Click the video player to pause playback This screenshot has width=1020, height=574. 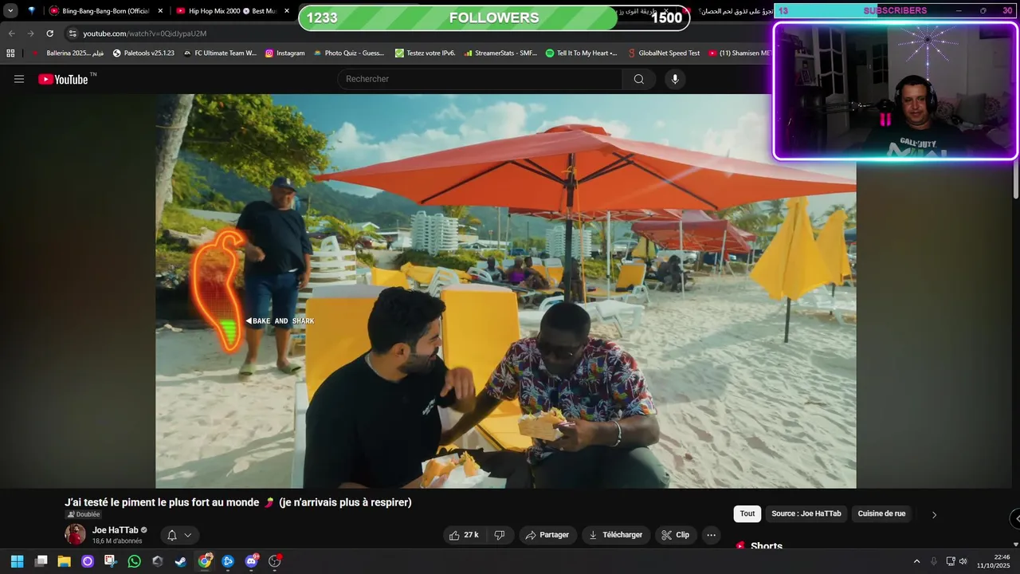(506, 291)
